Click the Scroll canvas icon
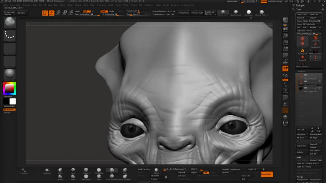The width and height of the screenshot is (326, 183). click(x=285, y=29)
